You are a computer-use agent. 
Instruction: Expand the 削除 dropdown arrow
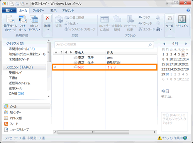tap(48, 30)
